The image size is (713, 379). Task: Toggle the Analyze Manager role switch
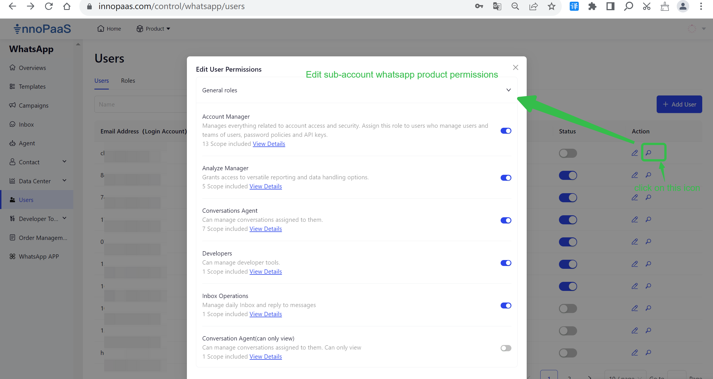pyautogui.click(x=506, y=178)
